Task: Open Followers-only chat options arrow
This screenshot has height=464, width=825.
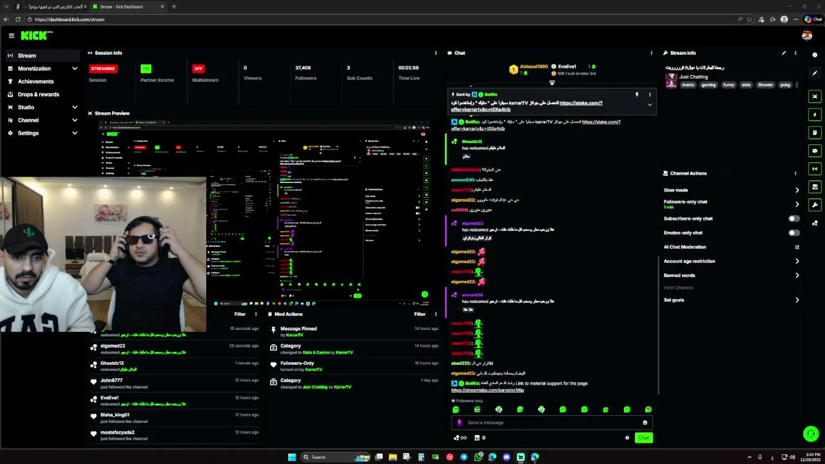Action: [x=797, y=204]
